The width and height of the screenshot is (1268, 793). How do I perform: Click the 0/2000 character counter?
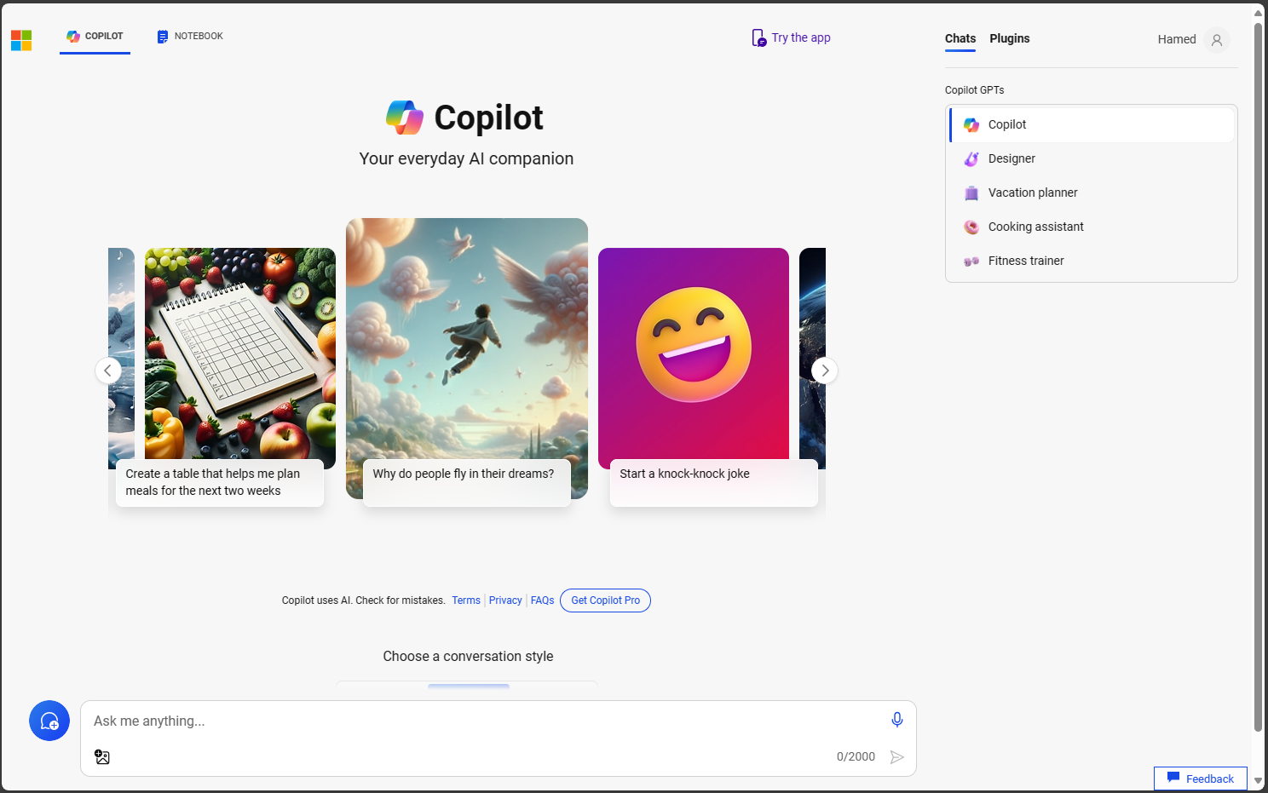[856, 756]
